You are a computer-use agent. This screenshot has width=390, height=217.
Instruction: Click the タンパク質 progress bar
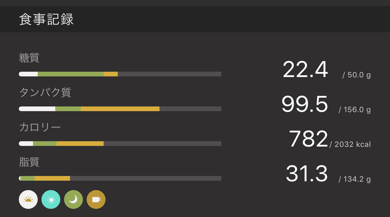(x=120, y=109)
